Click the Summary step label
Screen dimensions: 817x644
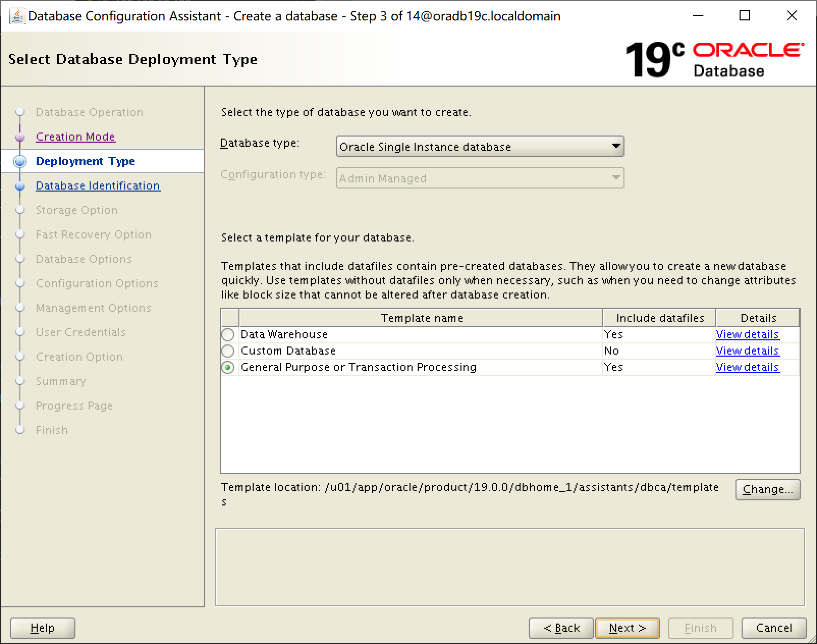click(x=61, y=381)
